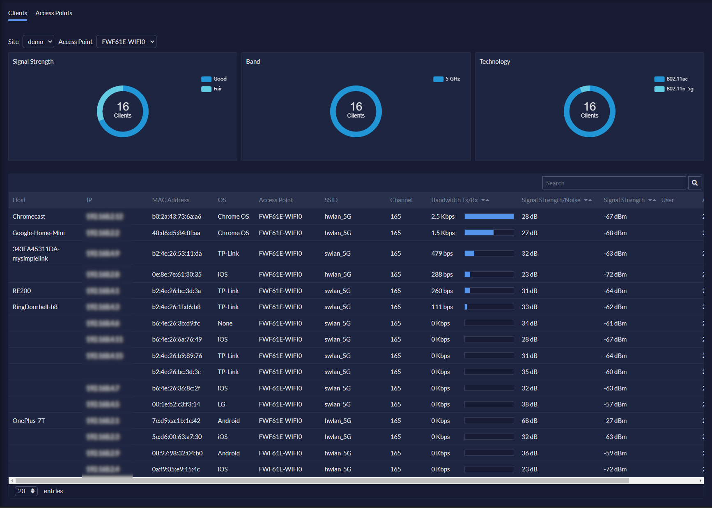The image size is (712, 508).
Task: Toggle the Good legend swatch in Signal Strength
Action: [x=206, y=79]
